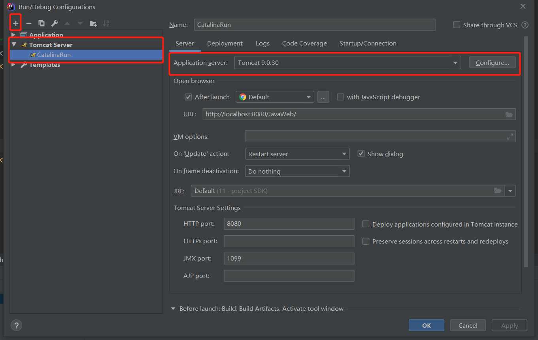
Task: Sort configurations alphabetically icon
Action: 106,23
